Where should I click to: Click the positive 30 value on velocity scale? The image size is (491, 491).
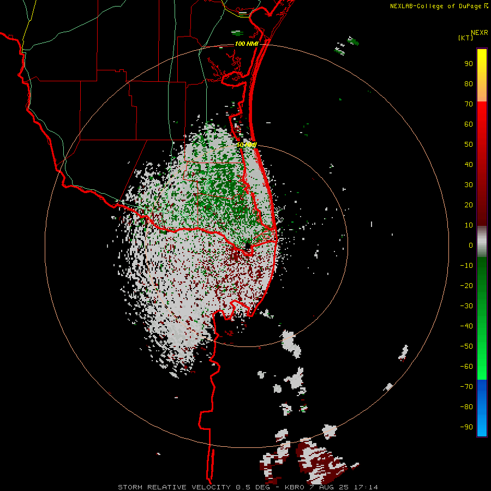pyautogui.click(x=469, y=185)
